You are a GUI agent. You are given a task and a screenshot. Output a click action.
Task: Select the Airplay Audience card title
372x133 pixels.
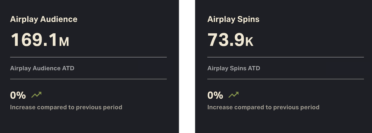pos(44,19)
